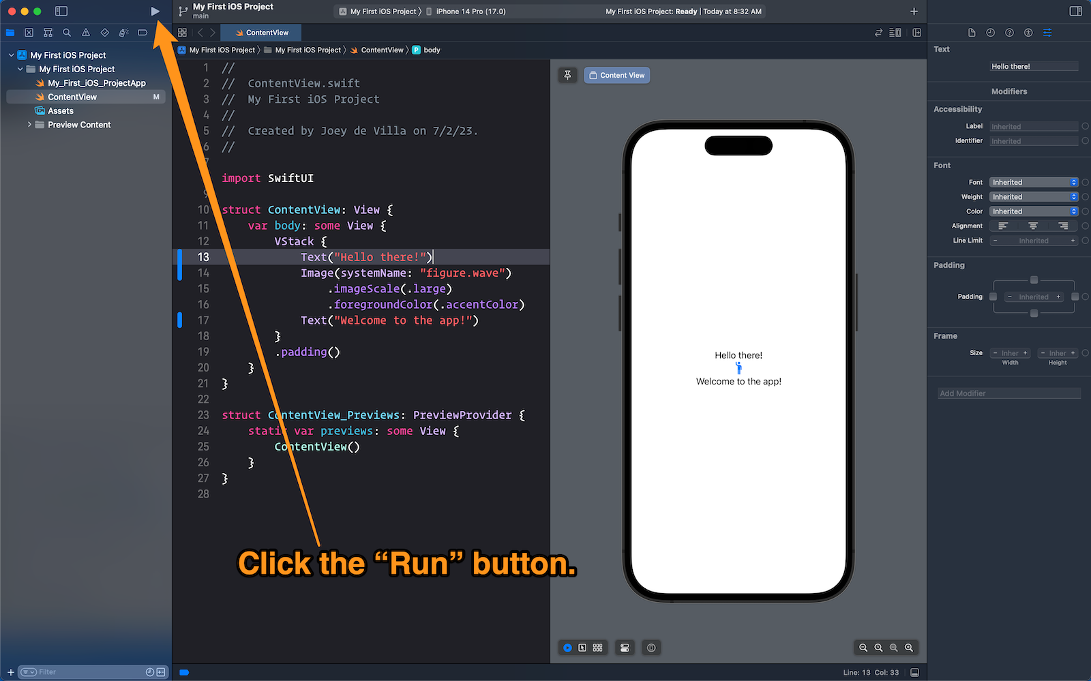
Task: Click the Hello there! text field
Action: pos(1034,66)
